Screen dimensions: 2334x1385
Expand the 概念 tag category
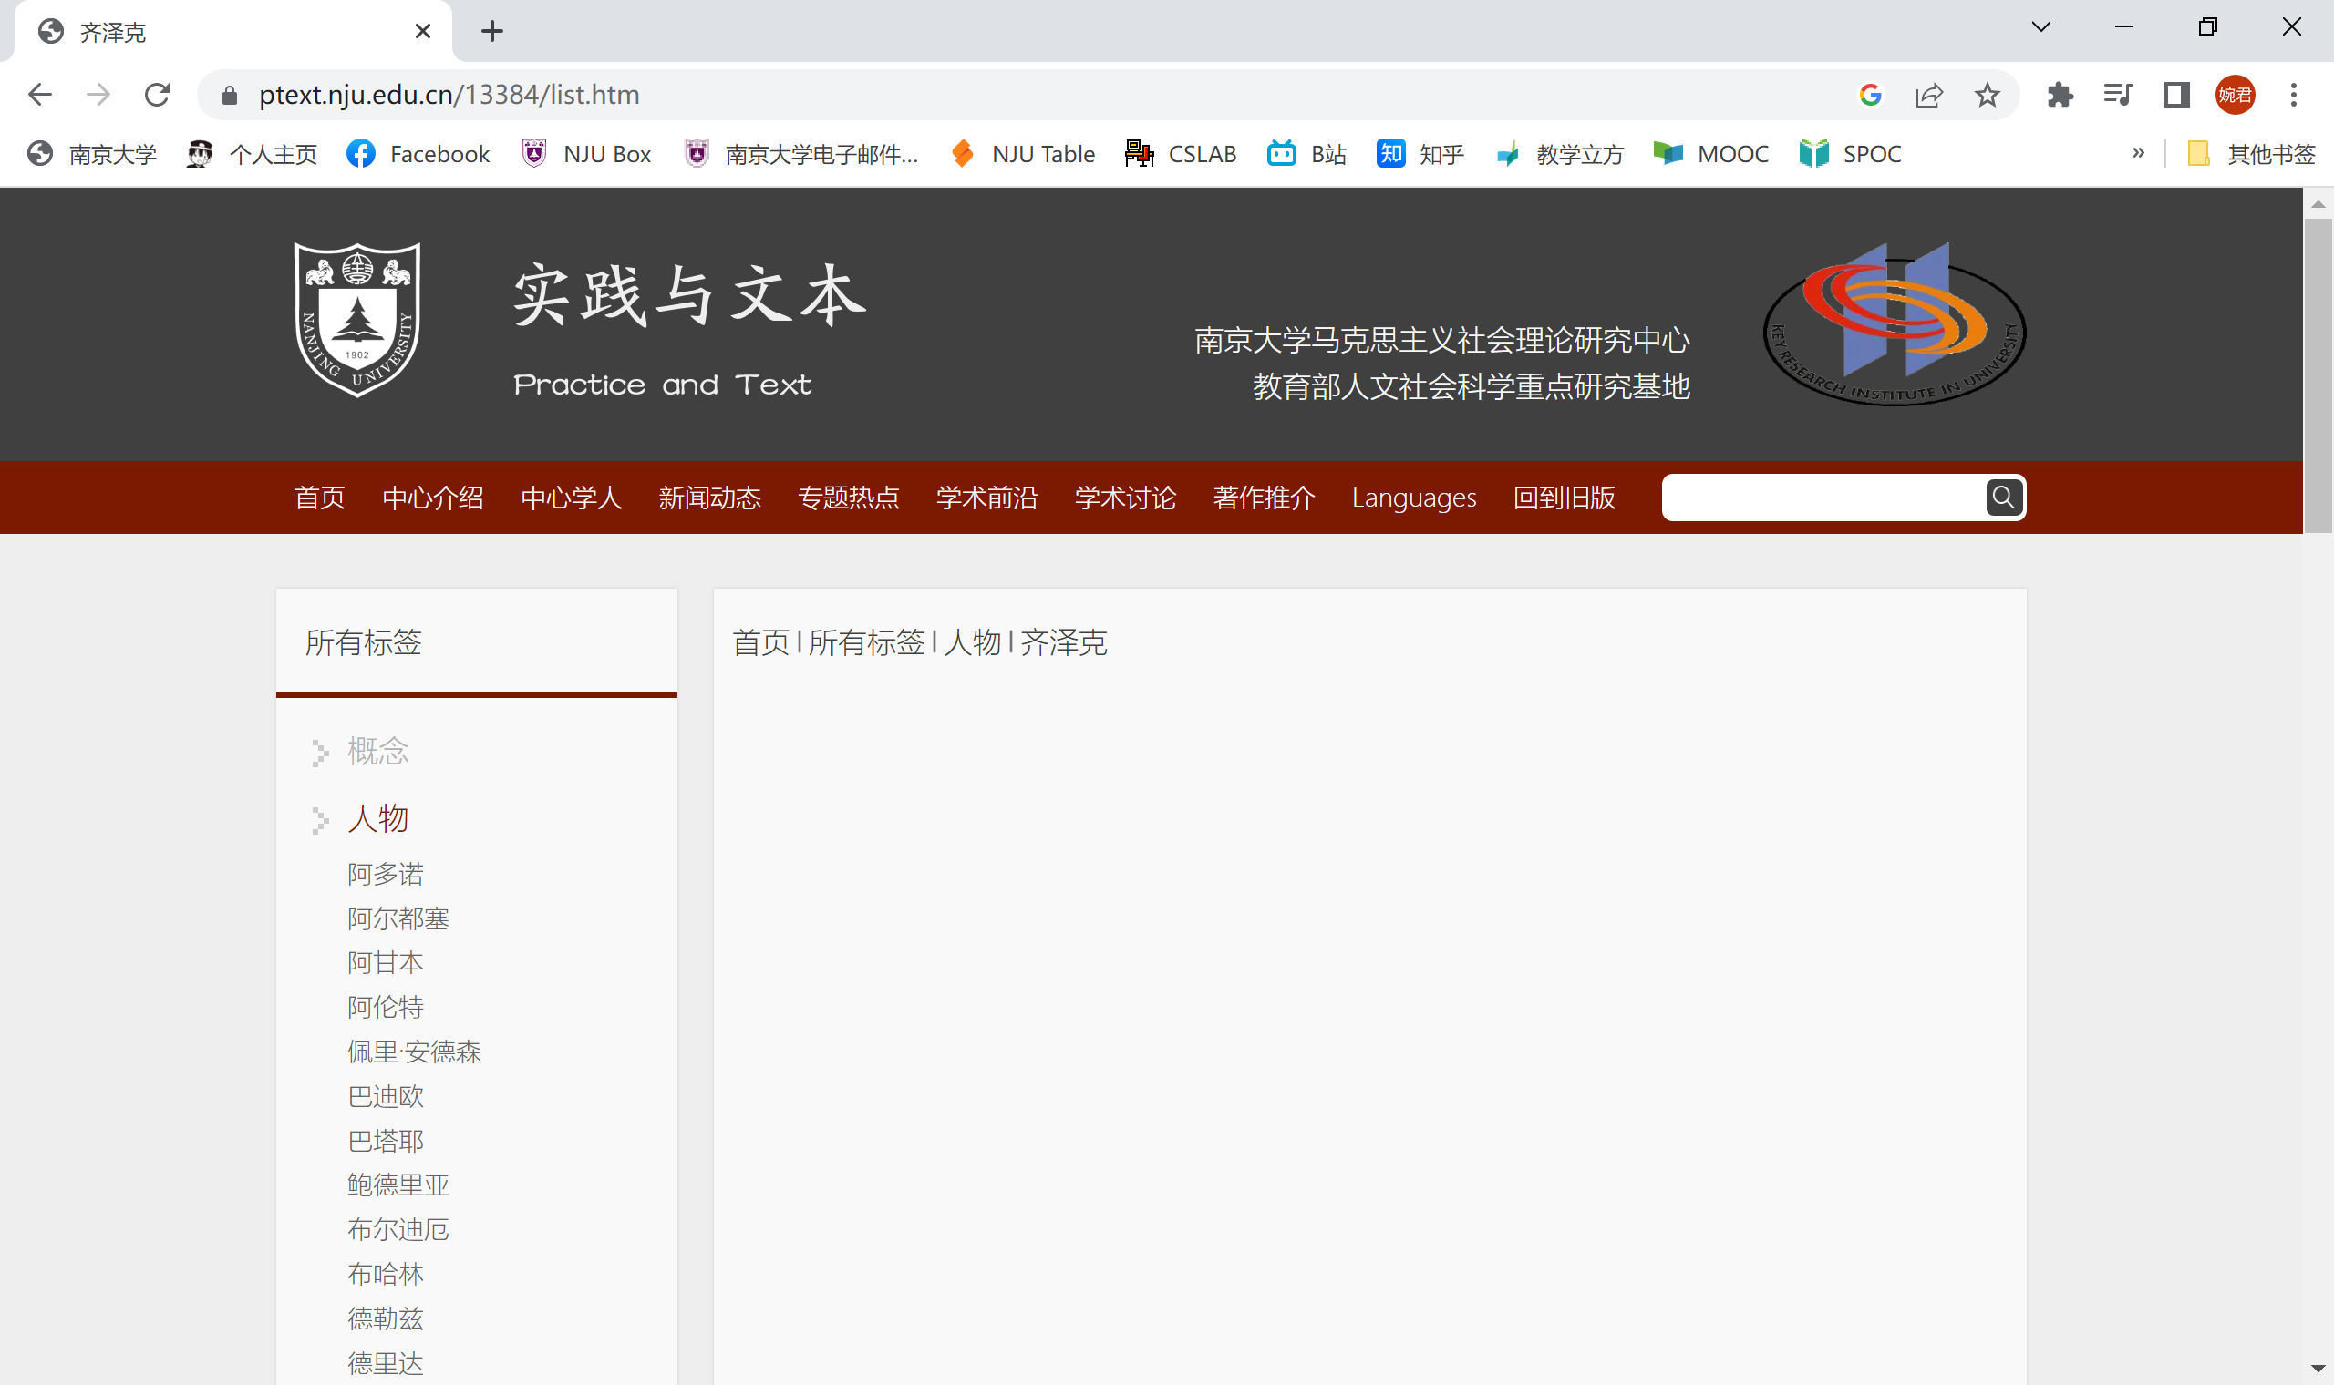pyautogui.click(x=377, y=751)
